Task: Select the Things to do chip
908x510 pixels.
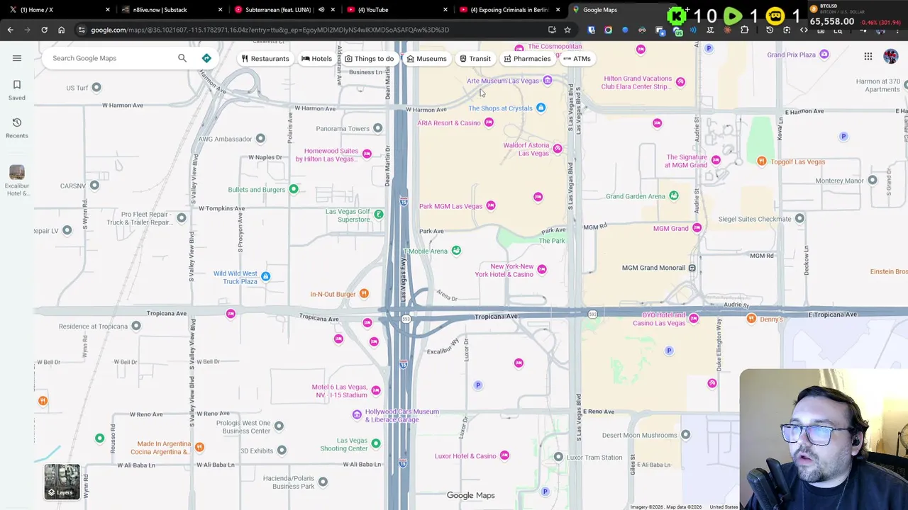Action: 369,59
